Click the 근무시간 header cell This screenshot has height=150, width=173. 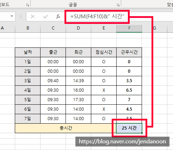[129, 52]
